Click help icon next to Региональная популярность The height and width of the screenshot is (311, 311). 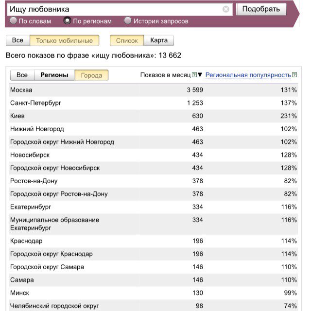tap(294, 75)
